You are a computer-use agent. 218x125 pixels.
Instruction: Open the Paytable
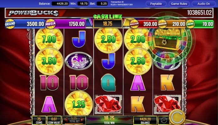pos(156,4)
